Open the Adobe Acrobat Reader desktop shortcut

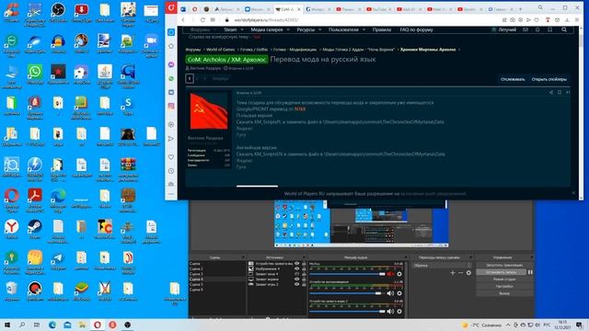pyautogui.click(x=35, y=199)
